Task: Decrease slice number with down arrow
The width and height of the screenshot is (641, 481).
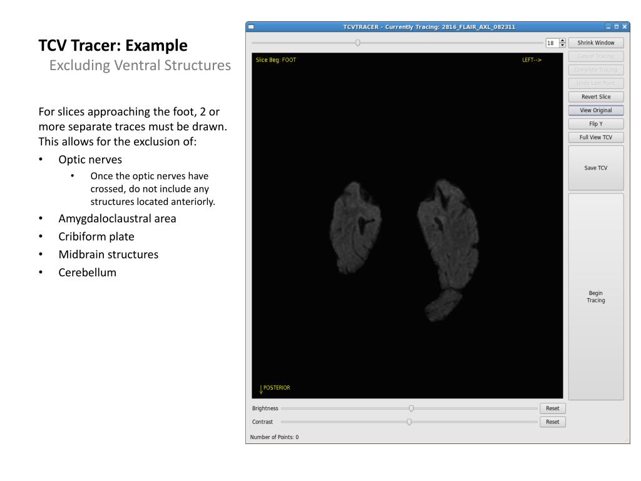Action: 563,45
